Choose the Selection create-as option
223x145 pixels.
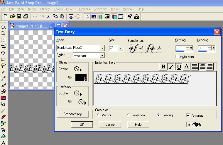pos(129,115)
